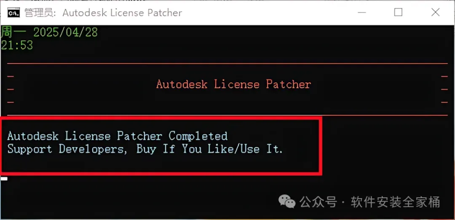
Task: Close the Autodesk License Patcher window
Action: (435, 13)
